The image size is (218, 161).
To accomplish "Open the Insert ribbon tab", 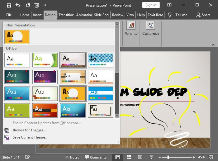I will tap(37, 15).
